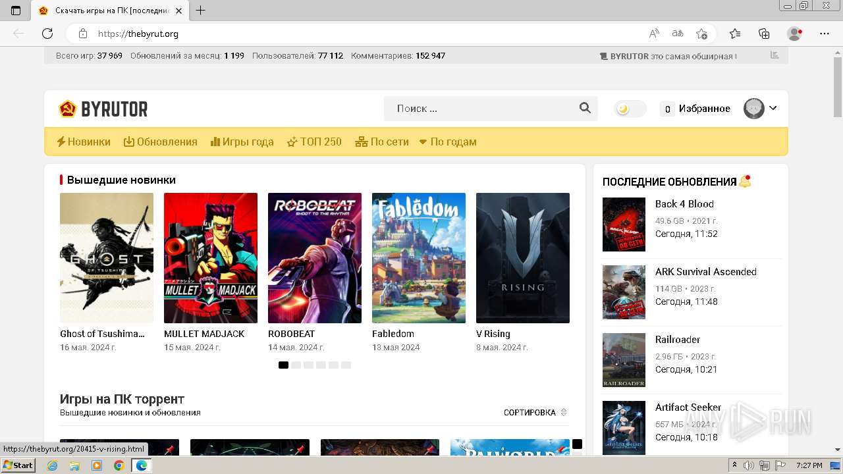
Task: Click the Railroader thumbnail
Action: click(624, 360)
